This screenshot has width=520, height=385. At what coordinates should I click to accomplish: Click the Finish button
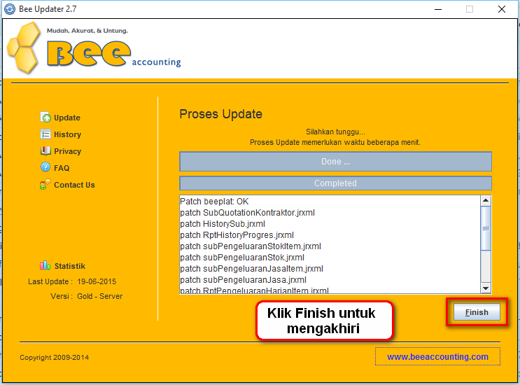[x=477, y=312]
